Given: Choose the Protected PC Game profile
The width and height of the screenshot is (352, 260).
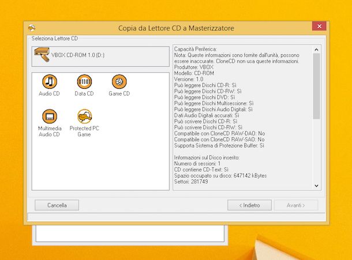Looking at the screenshot, I should (84, 118).
